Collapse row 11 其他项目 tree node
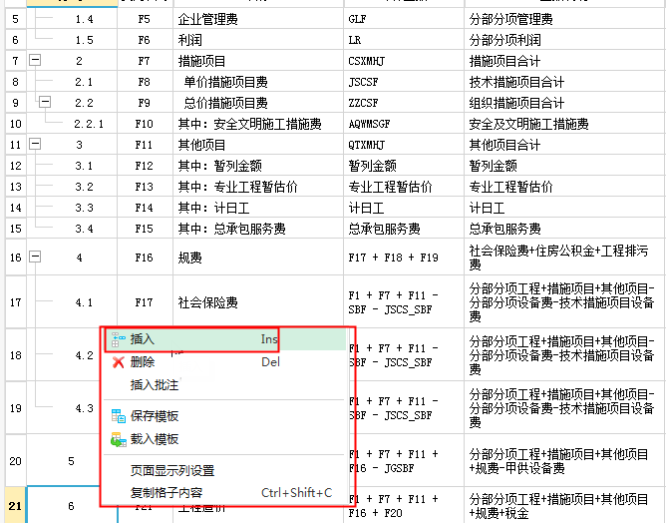The height and width of the screenshot is (523, 666). pyautogui.click(x=36, y=145)
